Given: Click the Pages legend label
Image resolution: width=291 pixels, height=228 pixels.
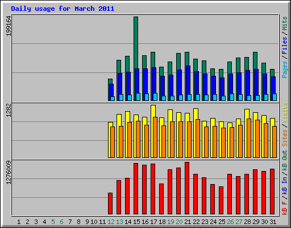Looking at the screenshot, I should (x=284, y=70).
